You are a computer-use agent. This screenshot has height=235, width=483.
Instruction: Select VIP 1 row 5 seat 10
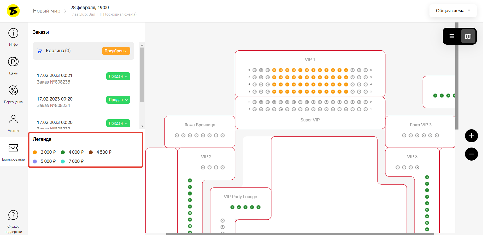(307, 77)
